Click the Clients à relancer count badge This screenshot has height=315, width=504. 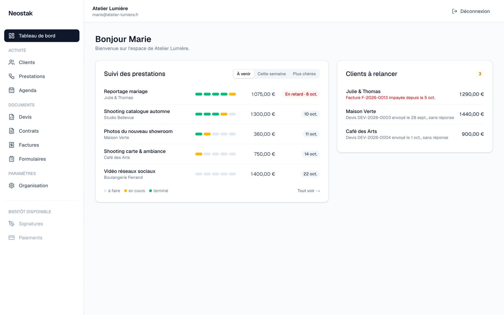pos(480,74)
